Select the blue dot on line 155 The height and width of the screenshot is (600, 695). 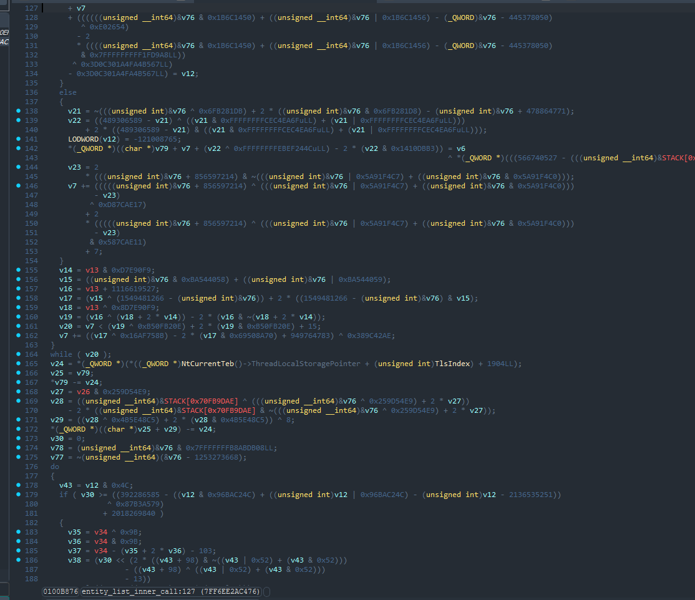point(19,270)
